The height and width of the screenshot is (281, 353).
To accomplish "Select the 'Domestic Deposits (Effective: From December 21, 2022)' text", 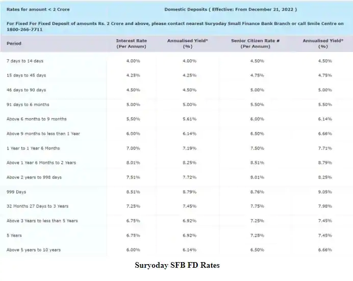I will pyautogui.click(x=231, y=10).
